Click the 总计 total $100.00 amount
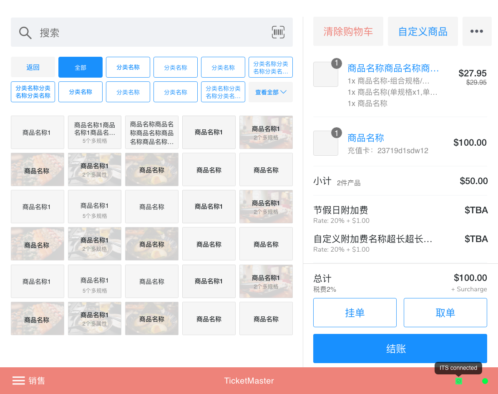The image size is (498, 394). pos(470,278)
